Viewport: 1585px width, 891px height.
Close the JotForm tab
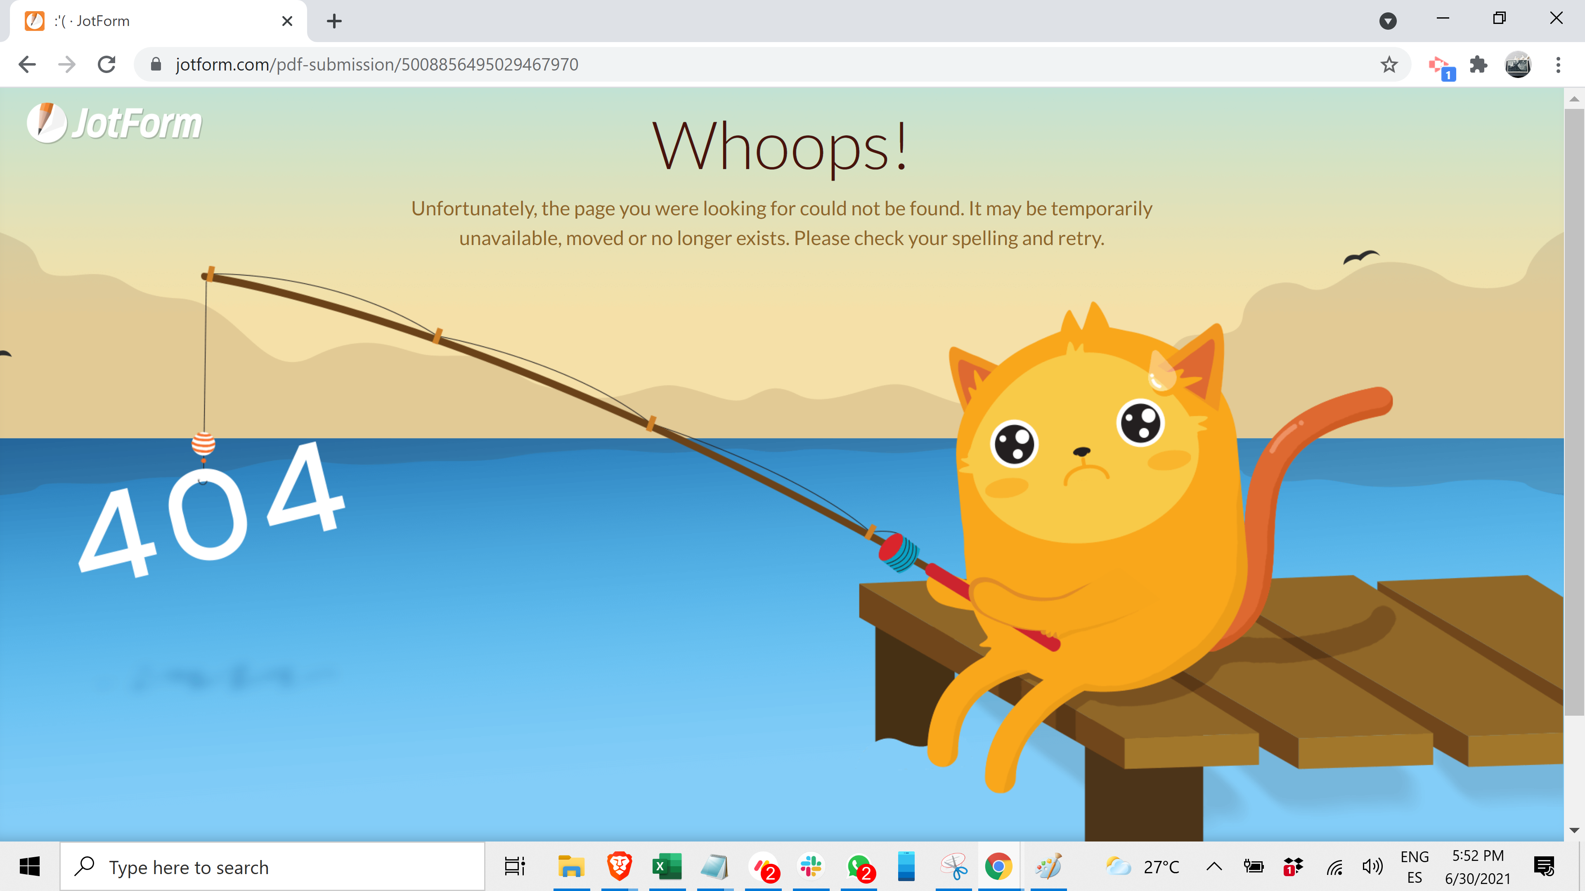click(287, 21)
